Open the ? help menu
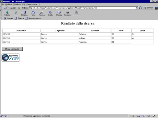The image size is (158, 118). 39,5
